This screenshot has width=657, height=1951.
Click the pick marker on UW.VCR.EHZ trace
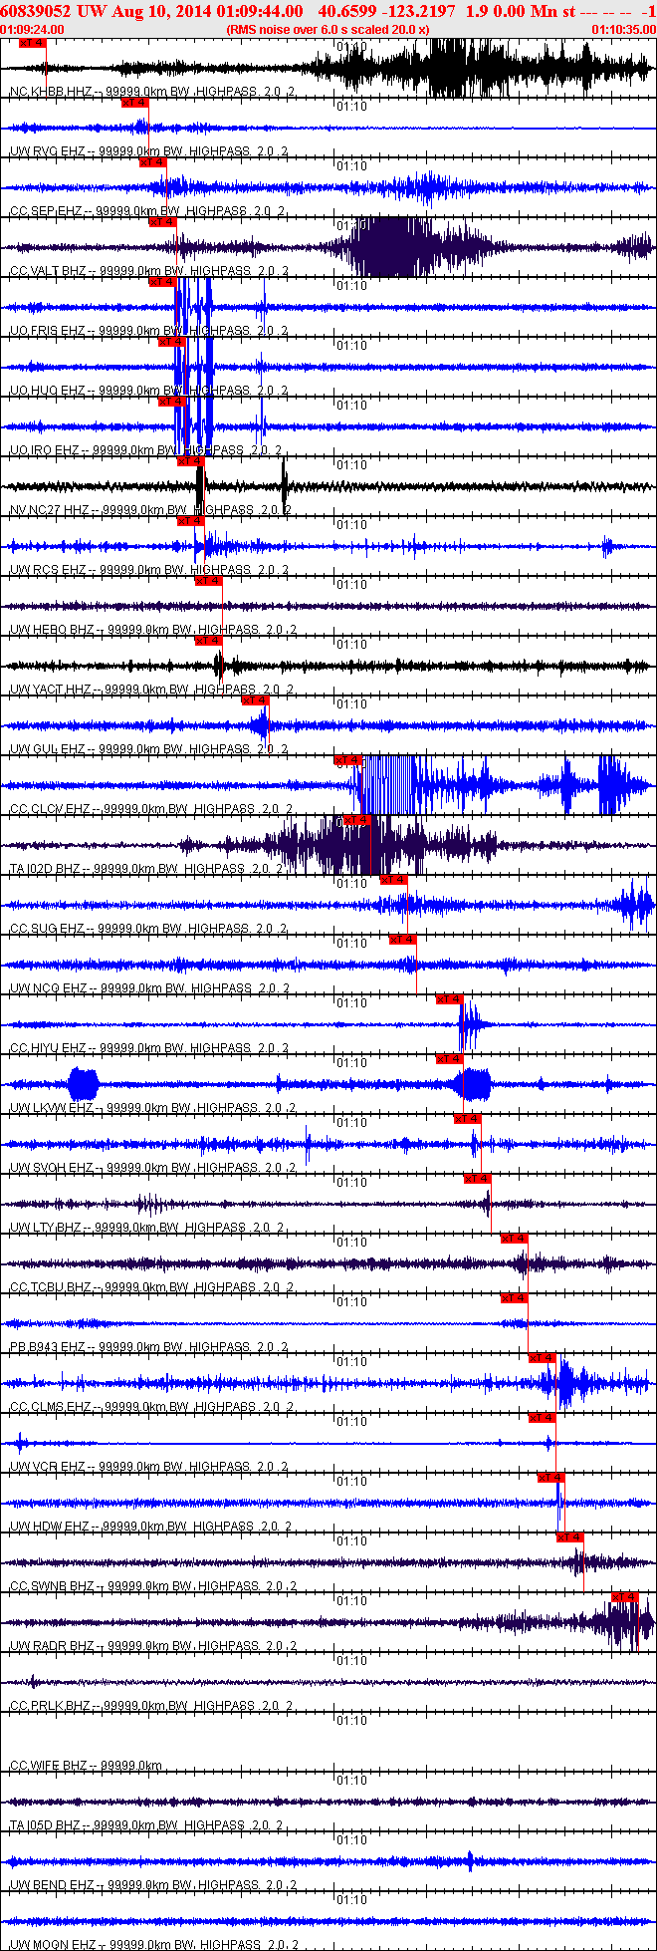coord(543,1418)
